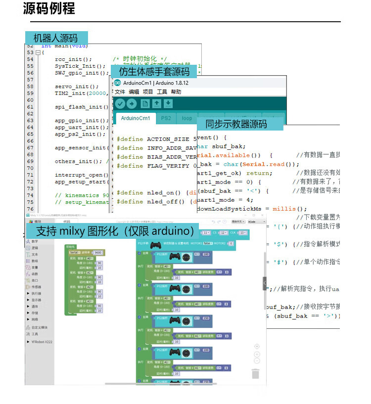The width and height of the screenshot is (371, 404).
Task: Expand the 显示器 category in Mixly sidebar
Action: 37,300
